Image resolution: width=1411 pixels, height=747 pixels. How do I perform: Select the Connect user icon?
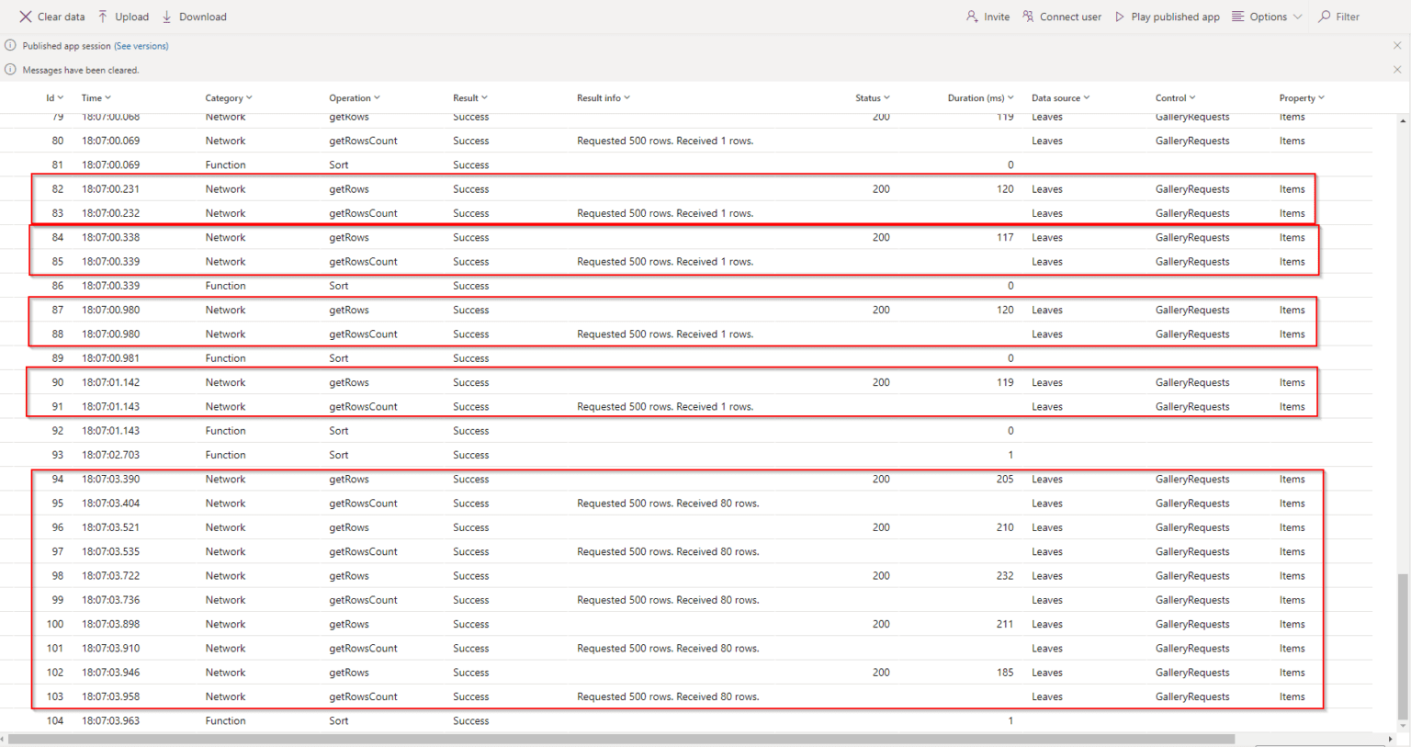tap(1026, 16)
